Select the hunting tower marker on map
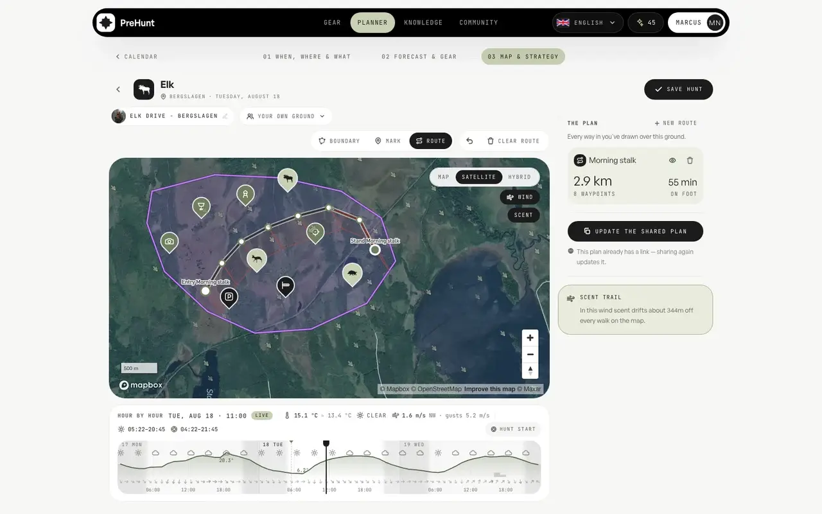The width and height of the screenshot is (822, 514). (x=245, y=195)
